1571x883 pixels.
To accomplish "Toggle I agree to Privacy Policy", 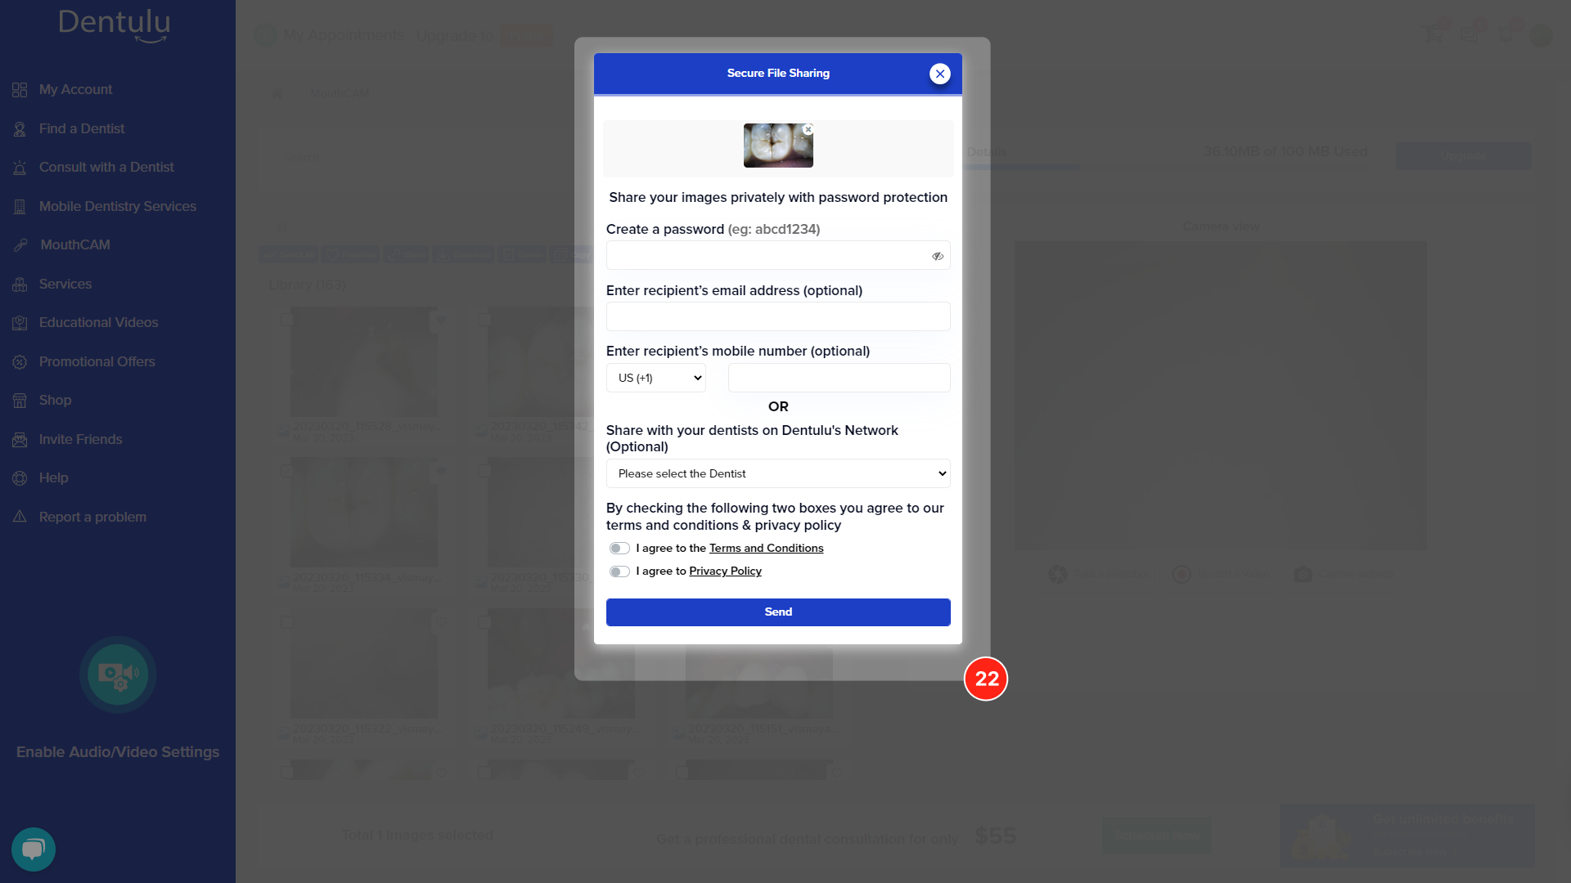I will (x=619, y=571).
